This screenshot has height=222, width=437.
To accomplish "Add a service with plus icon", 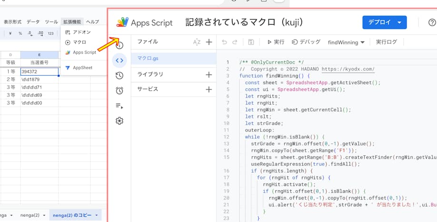I will (209, 89).
